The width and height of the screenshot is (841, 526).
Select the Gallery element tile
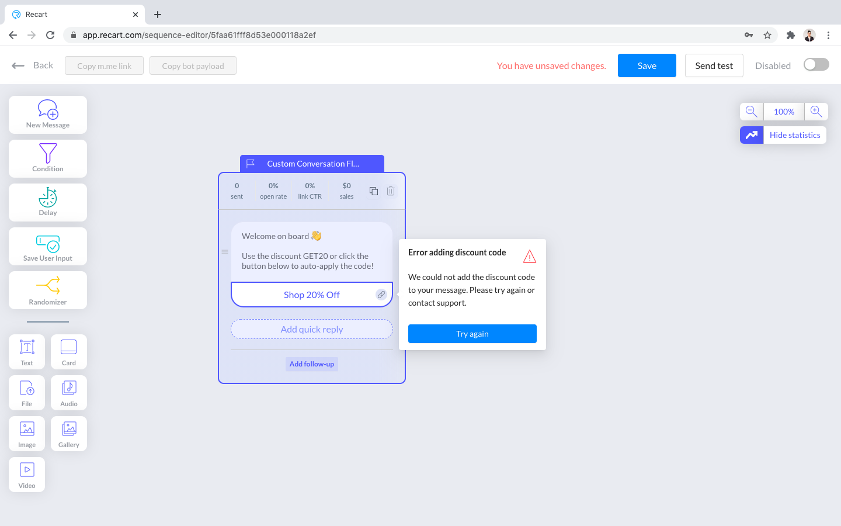click(x=69, y=434)
